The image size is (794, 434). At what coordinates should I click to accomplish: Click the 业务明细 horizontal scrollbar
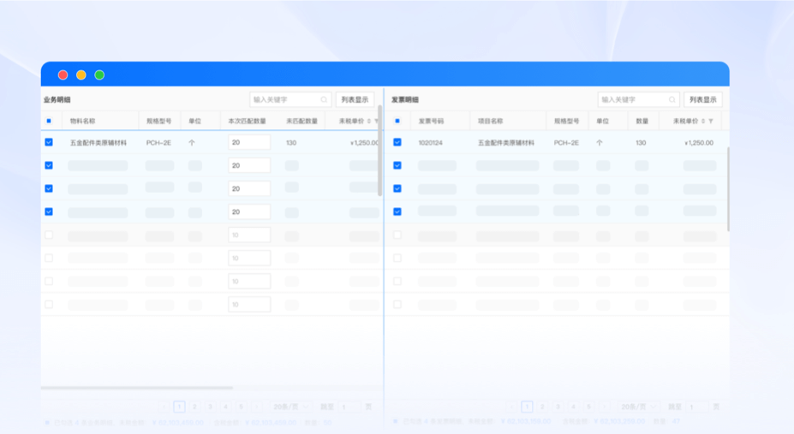point(137,388)
